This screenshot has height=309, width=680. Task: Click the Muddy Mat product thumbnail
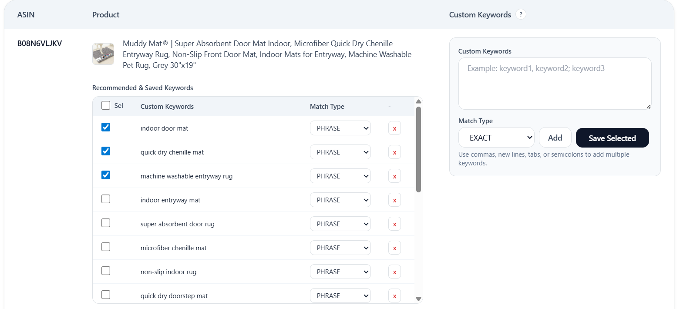pyautogui.click(x=103, y=54)
